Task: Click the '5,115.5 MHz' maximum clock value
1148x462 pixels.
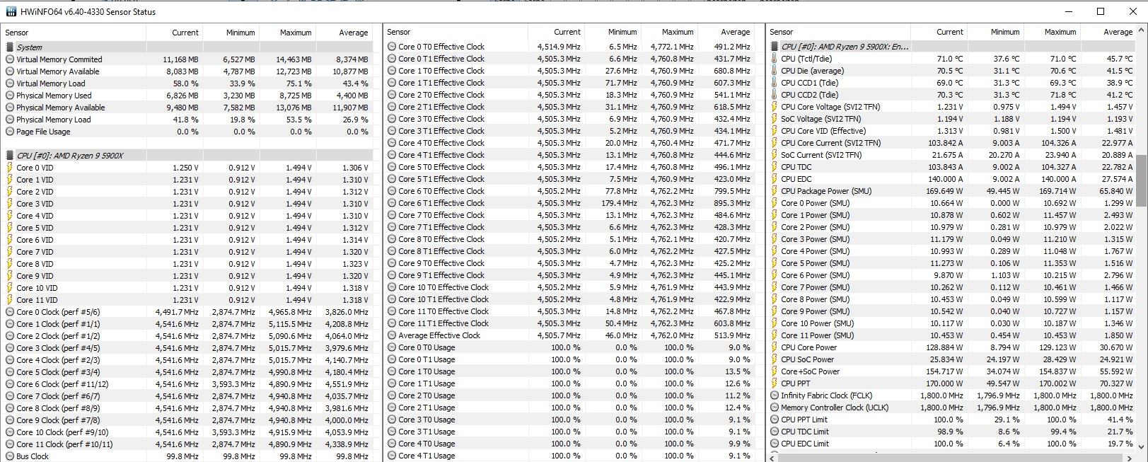Action: coord(290,324)
